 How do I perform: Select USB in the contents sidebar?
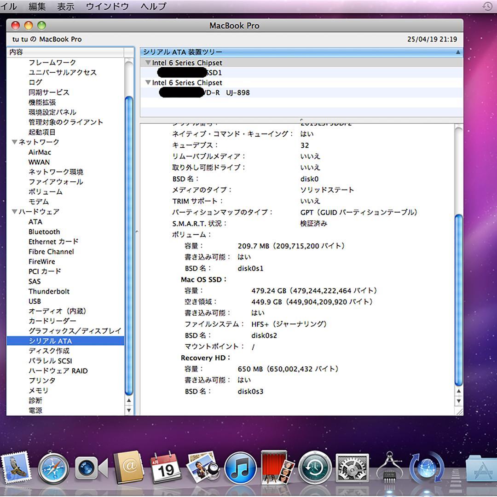click(x=34, y=301)
